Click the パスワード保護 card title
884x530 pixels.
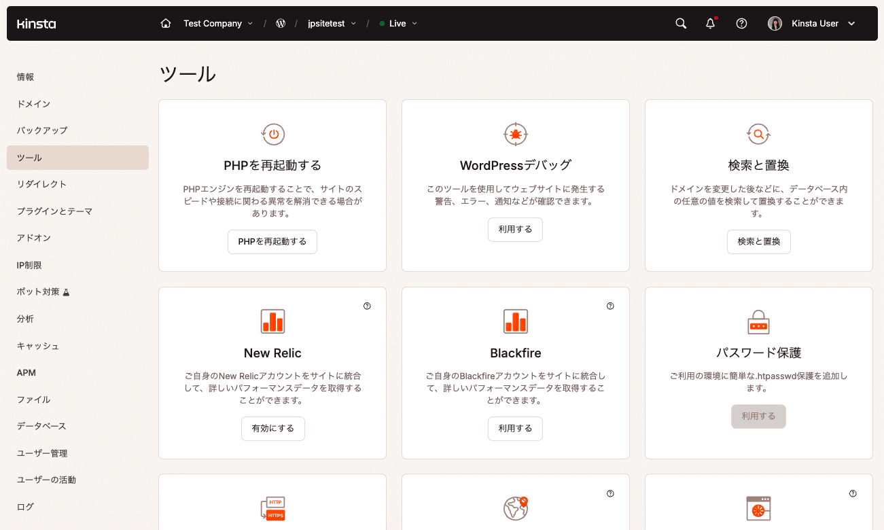click(x=759, y=353)
